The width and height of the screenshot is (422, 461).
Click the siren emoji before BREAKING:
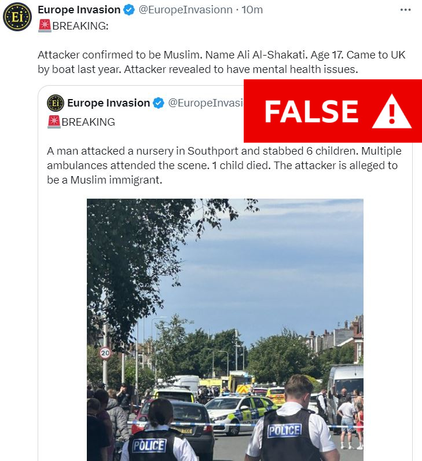click(45, 26)
